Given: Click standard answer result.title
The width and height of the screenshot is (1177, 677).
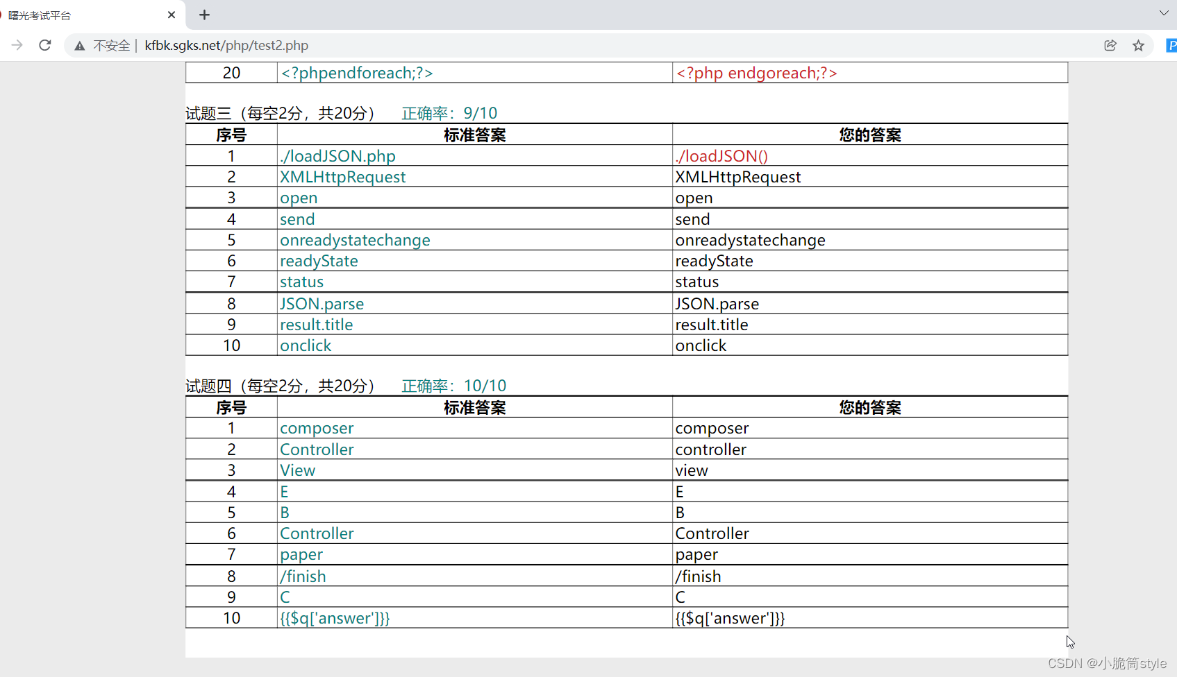Looking at the screenshot, I should coord(316,325).
